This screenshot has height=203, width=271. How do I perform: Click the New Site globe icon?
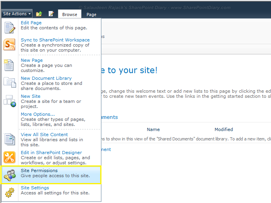click(10, 101)
